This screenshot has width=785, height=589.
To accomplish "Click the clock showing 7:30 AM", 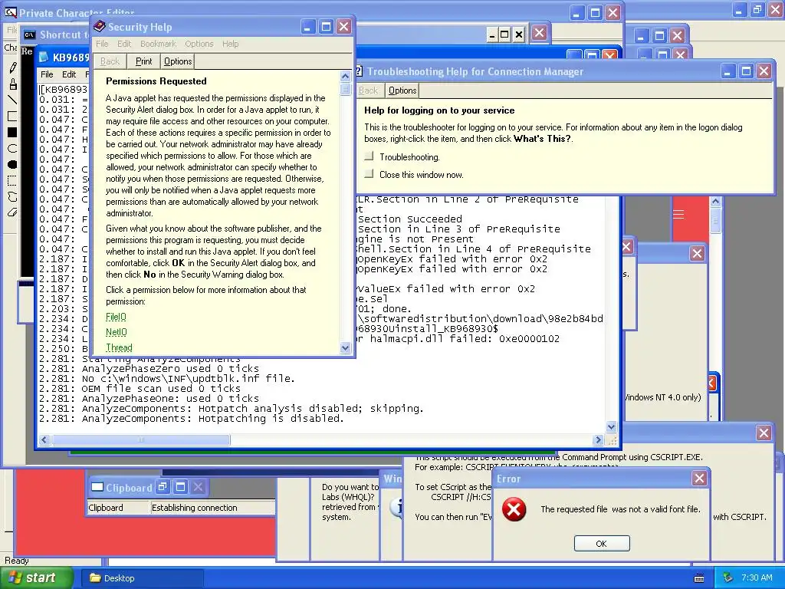I will (757, 578).
